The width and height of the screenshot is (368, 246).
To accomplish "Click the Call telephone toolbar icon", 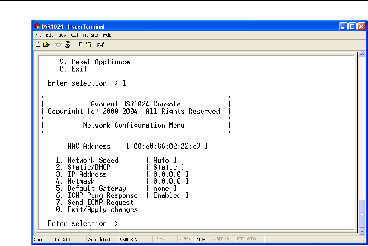I will point(59,44).
